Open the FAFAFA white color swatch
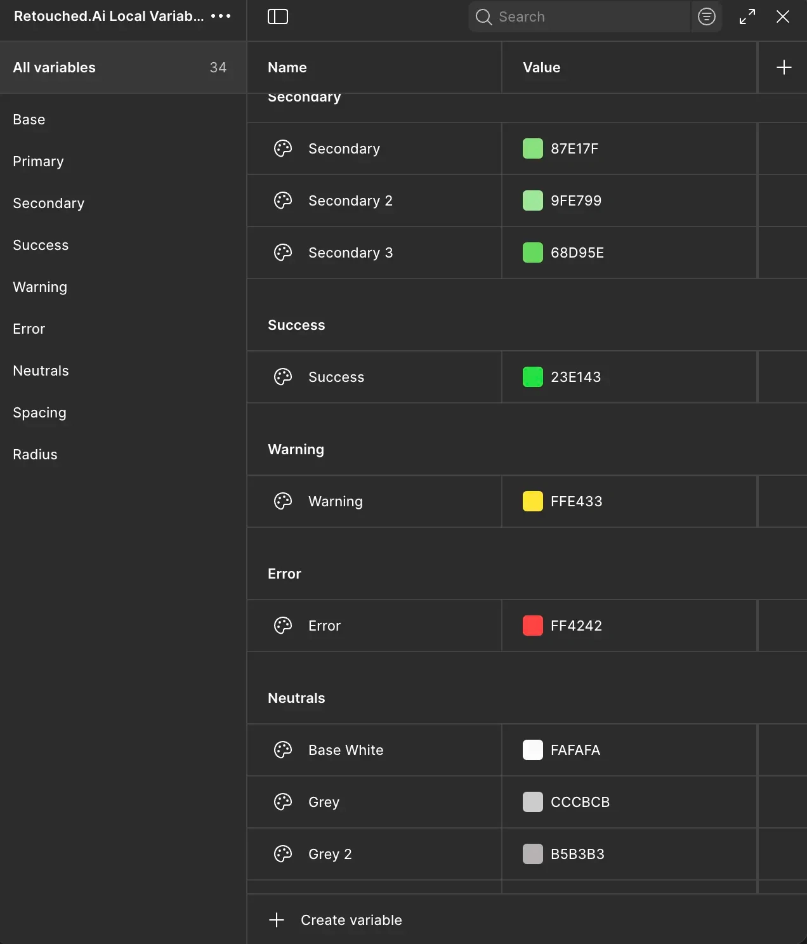 click(533, 750)
